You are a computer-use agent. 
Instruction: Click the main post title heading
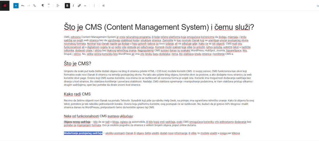click(x=159, y=27)
